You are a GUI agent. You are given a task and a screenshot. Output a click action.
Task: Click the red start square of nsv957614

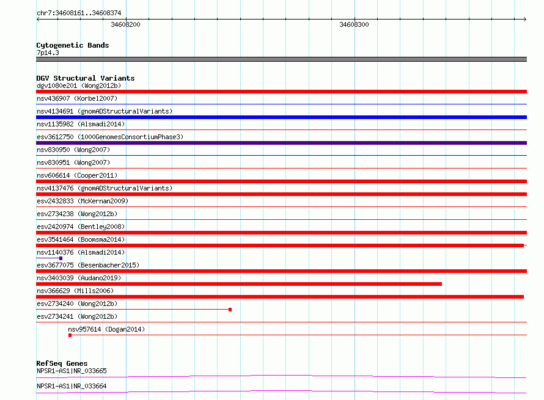coord(70,335)
